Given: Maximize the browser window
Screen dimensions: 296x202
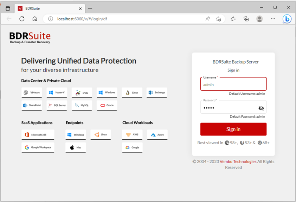Looking at the screenshot, I should [275, 7].
